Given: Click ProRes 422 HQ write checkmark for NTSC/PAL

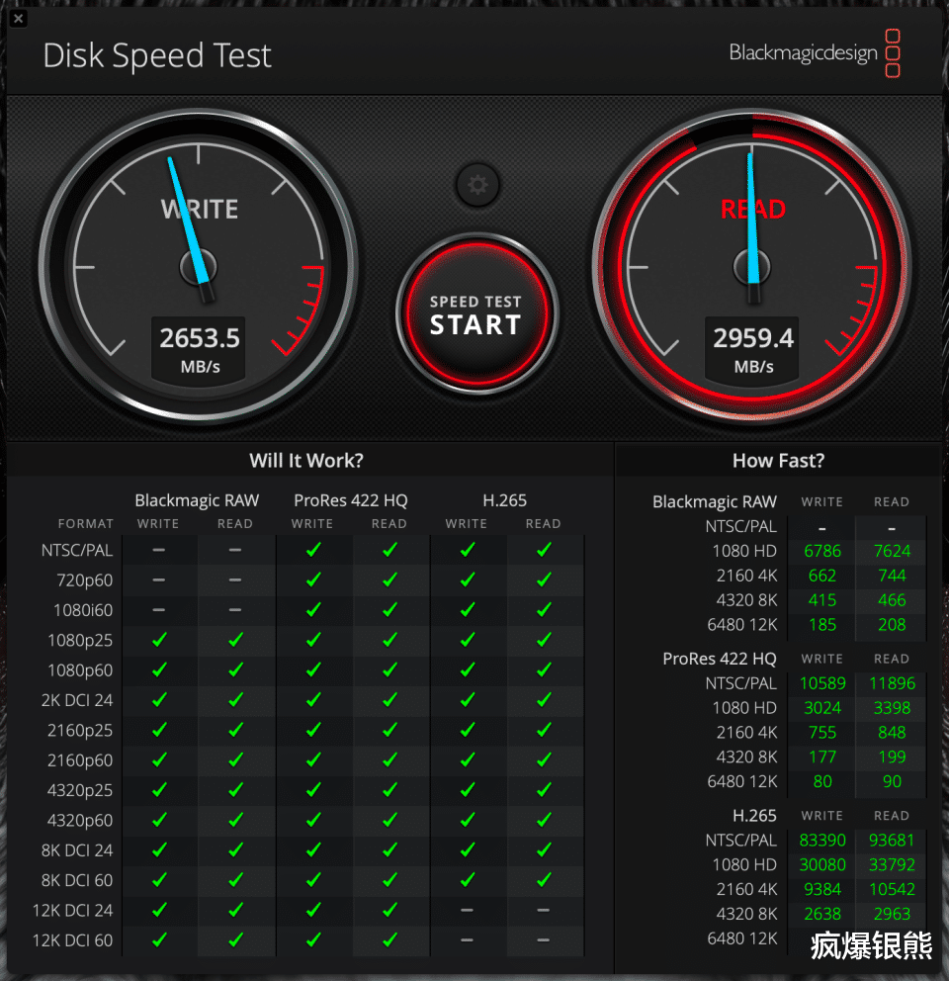Looking at the screenshot, I should [313, 550].
